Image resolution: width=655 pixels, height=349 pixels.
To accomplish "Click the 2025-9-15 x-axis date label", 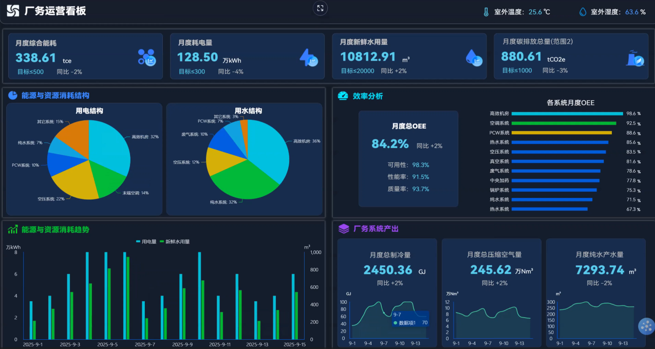I will (295, 344).
